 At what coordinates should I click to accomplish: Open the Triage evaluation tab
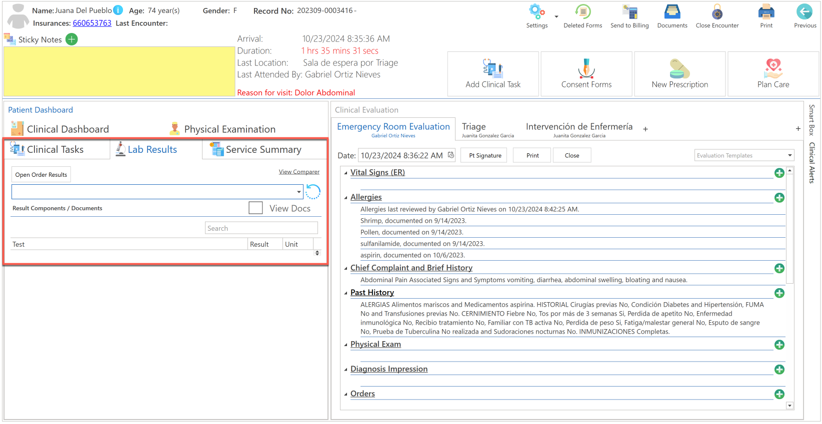tap(487, 129)
